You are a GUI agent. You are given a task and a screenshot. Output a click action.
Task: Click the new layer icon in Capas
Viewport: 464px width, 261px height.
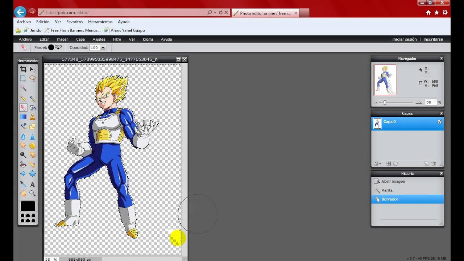coord(426,163)
